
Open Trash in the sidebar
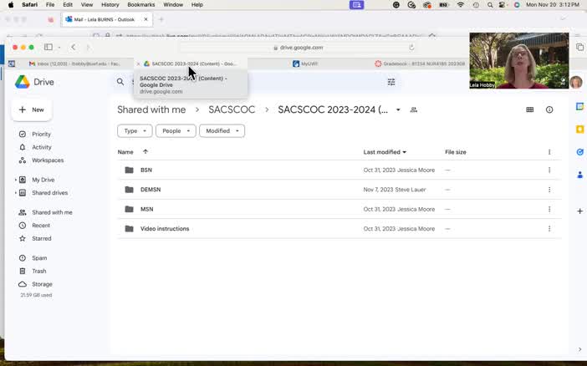click(x=38, y=271)
